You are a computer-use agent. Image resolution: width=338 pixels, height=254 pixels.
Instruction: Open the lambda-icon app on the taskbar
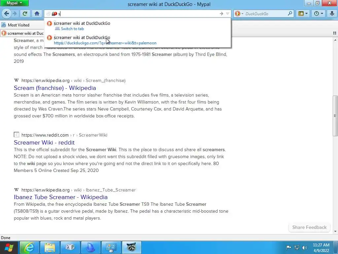[x=70, y=247]
